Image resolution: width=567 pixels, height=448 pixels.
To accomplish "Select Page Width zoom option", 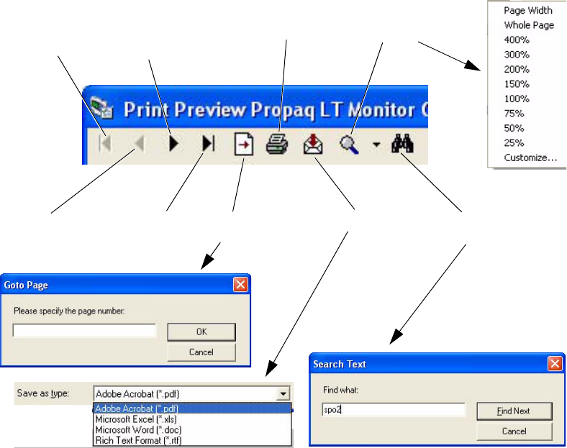I will point(528,11).
